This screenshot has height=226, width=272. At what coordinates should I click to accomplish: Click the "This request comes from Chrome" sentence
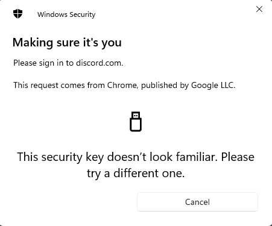(x=124, y=86)
